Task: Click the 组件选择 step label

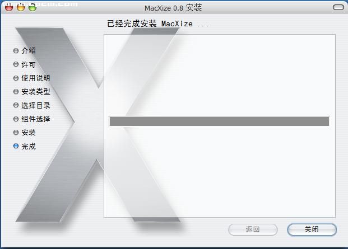Action: tap(36, 119)
